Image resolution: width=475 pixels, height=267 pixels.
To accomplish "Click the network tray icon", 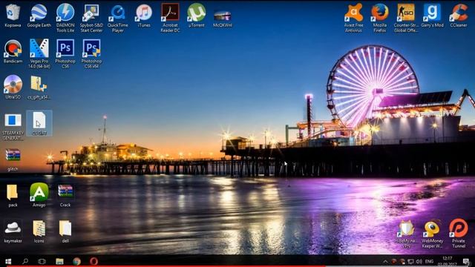I will [x=410, y=262].
